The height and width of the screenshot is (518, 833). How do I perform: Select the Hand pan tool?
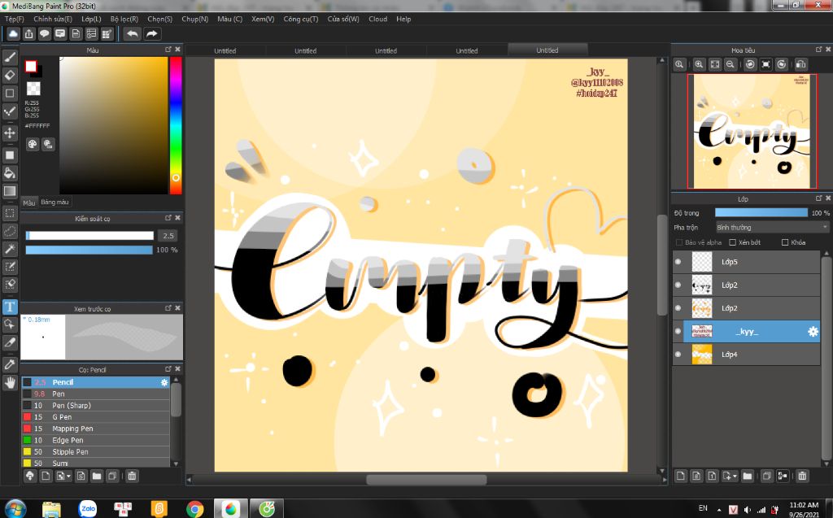click(x=10, y=382)
